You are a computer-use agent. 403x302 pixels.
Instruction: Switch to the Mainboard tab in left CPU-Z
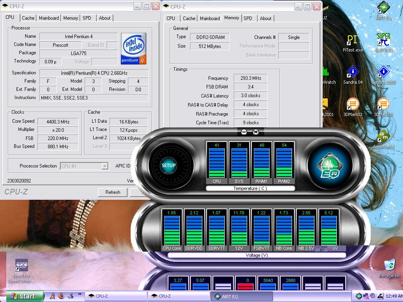[49, 18]
